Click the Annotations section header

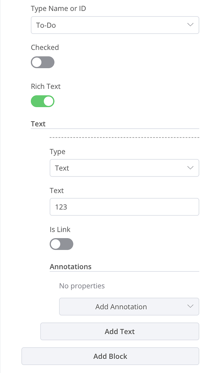pyautogui.click(x=71, y=266)
